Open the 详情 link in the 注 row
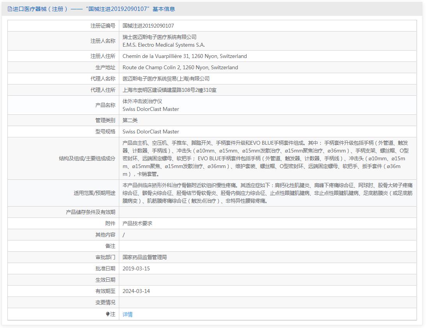The height and width of the screenshot is (328, 426). [x=127, y=314]
